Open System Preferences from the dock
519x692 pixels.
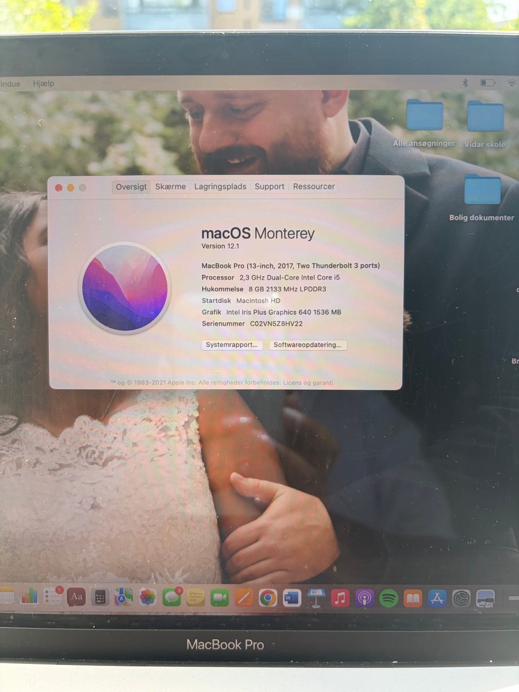461,598
